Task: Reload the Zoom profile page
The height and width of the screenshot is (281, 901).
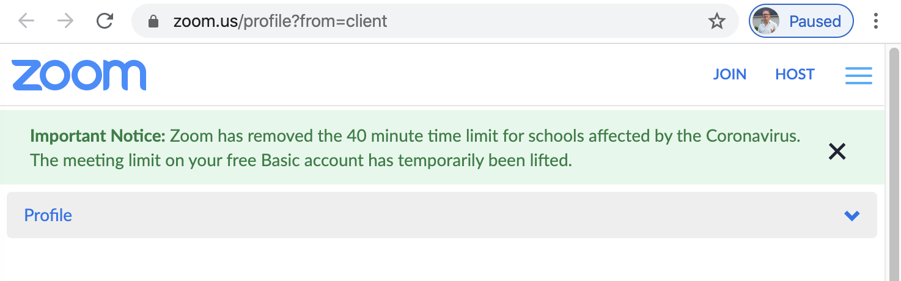Action: pyautogui.click(x=105, y=21)
